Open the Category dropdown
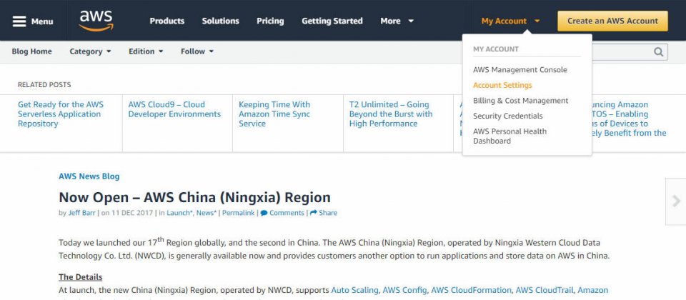This screenshot has height=300, width=686. [x=90, y=51]
